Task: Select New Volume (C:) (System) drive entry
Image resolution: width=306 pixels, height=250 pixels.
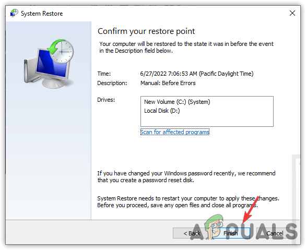Action: 177,102
